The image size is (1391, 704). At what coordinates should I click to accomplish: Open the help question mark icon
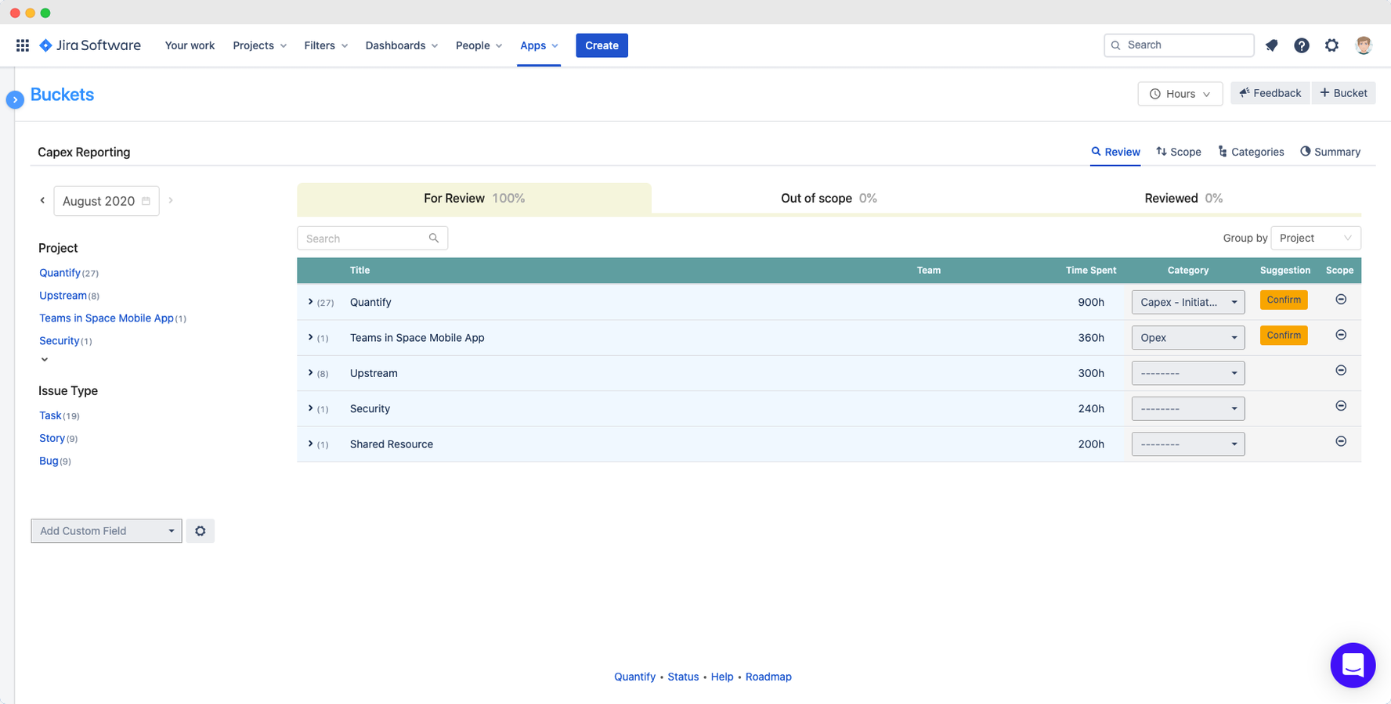[1301, 45]
